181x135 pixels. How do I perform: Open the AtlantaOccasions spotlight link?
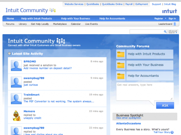tap(129, 123)
